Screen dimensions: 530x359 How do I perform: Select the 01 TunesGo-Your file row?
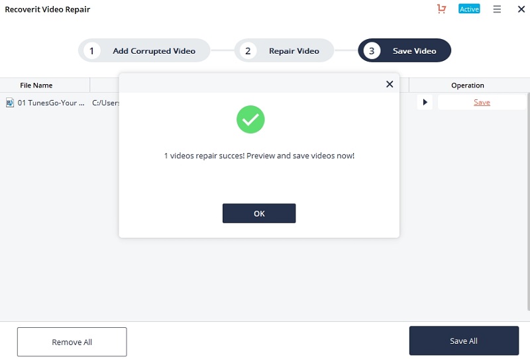coord(265,103)
